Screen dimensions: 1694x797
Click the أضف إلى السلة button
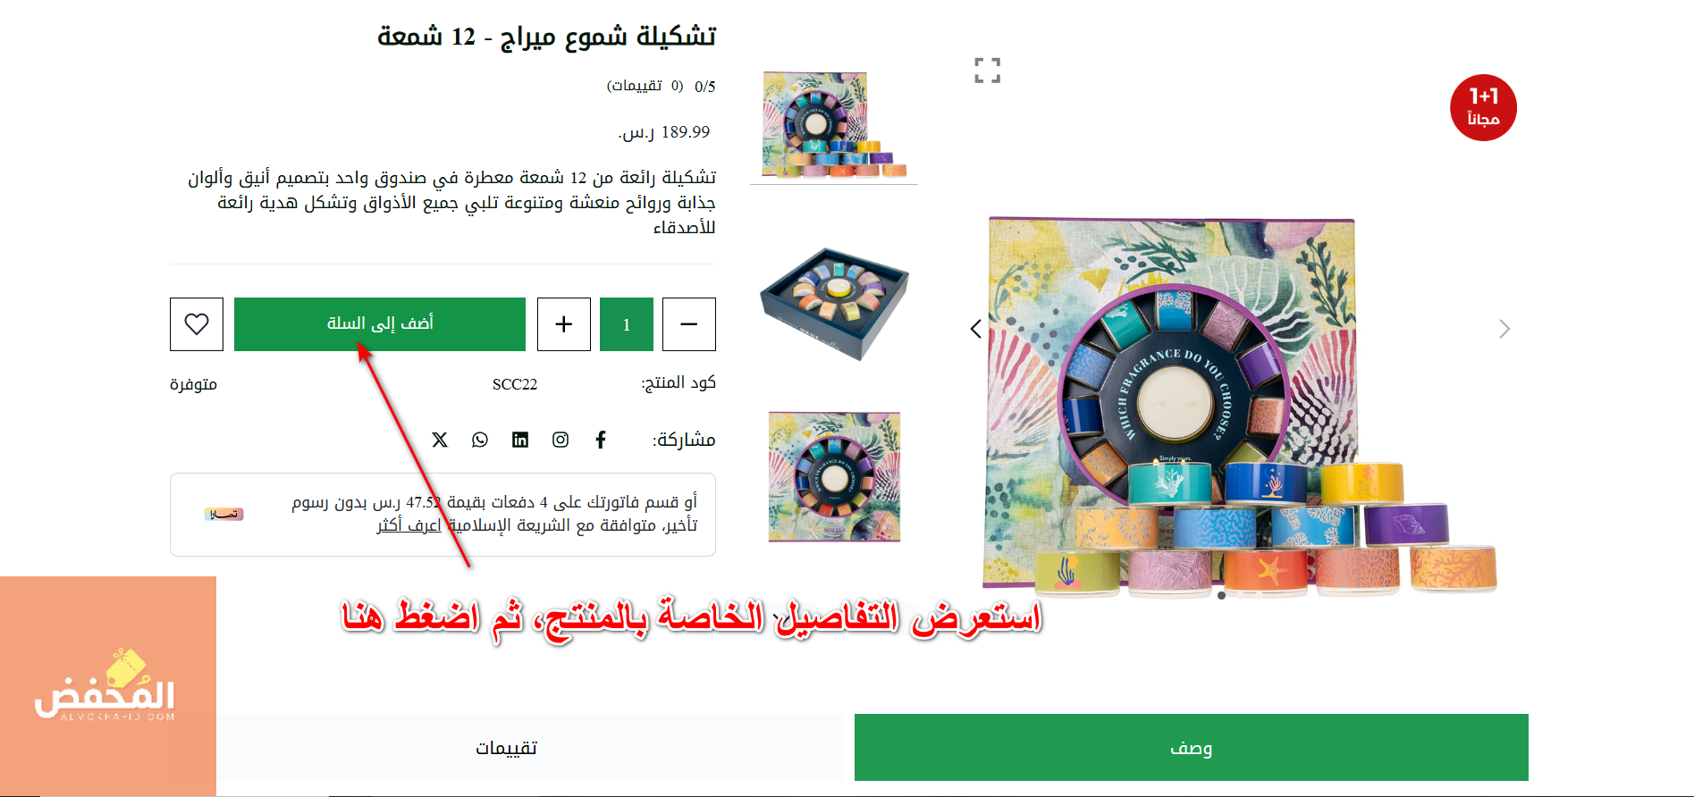click(380, 323)
